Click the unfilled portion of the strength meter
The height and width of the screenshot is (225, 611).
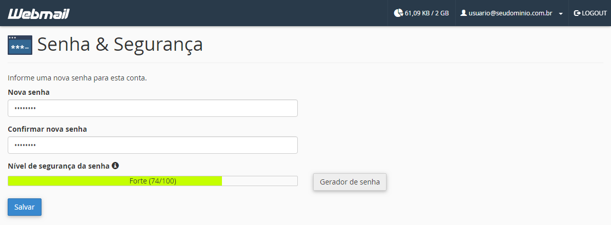click(x=259, y=181)
